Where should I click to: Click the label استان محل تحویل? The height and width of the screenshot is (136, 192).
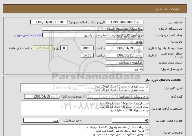pos(171,63)
